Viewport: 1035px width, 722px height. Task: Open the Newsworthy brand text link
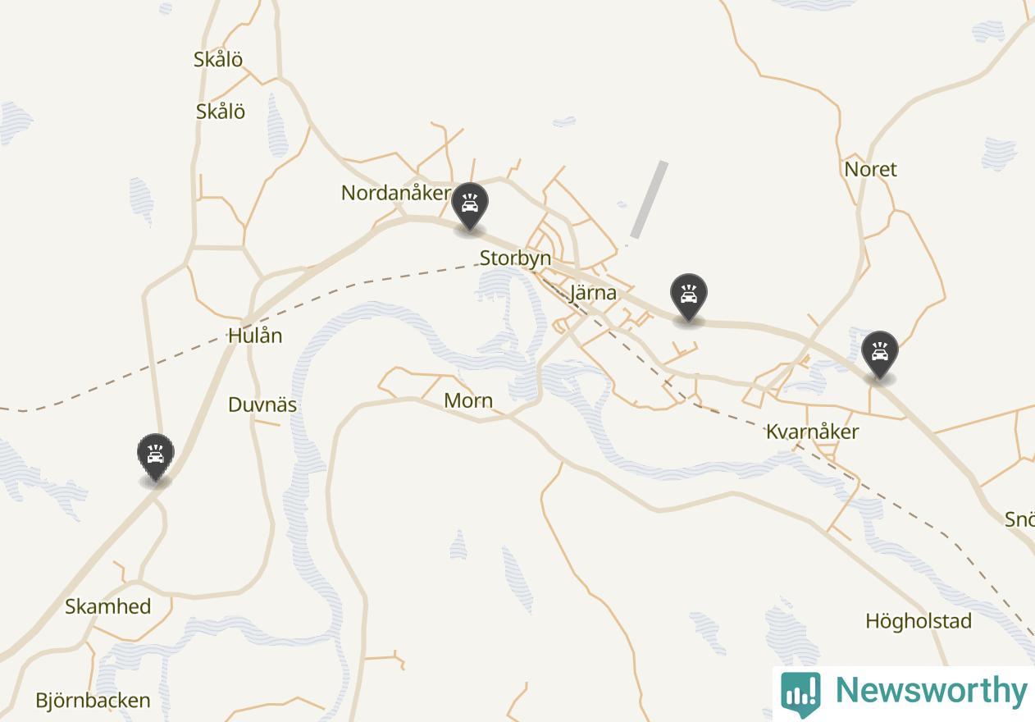click(x=930, y=691)
